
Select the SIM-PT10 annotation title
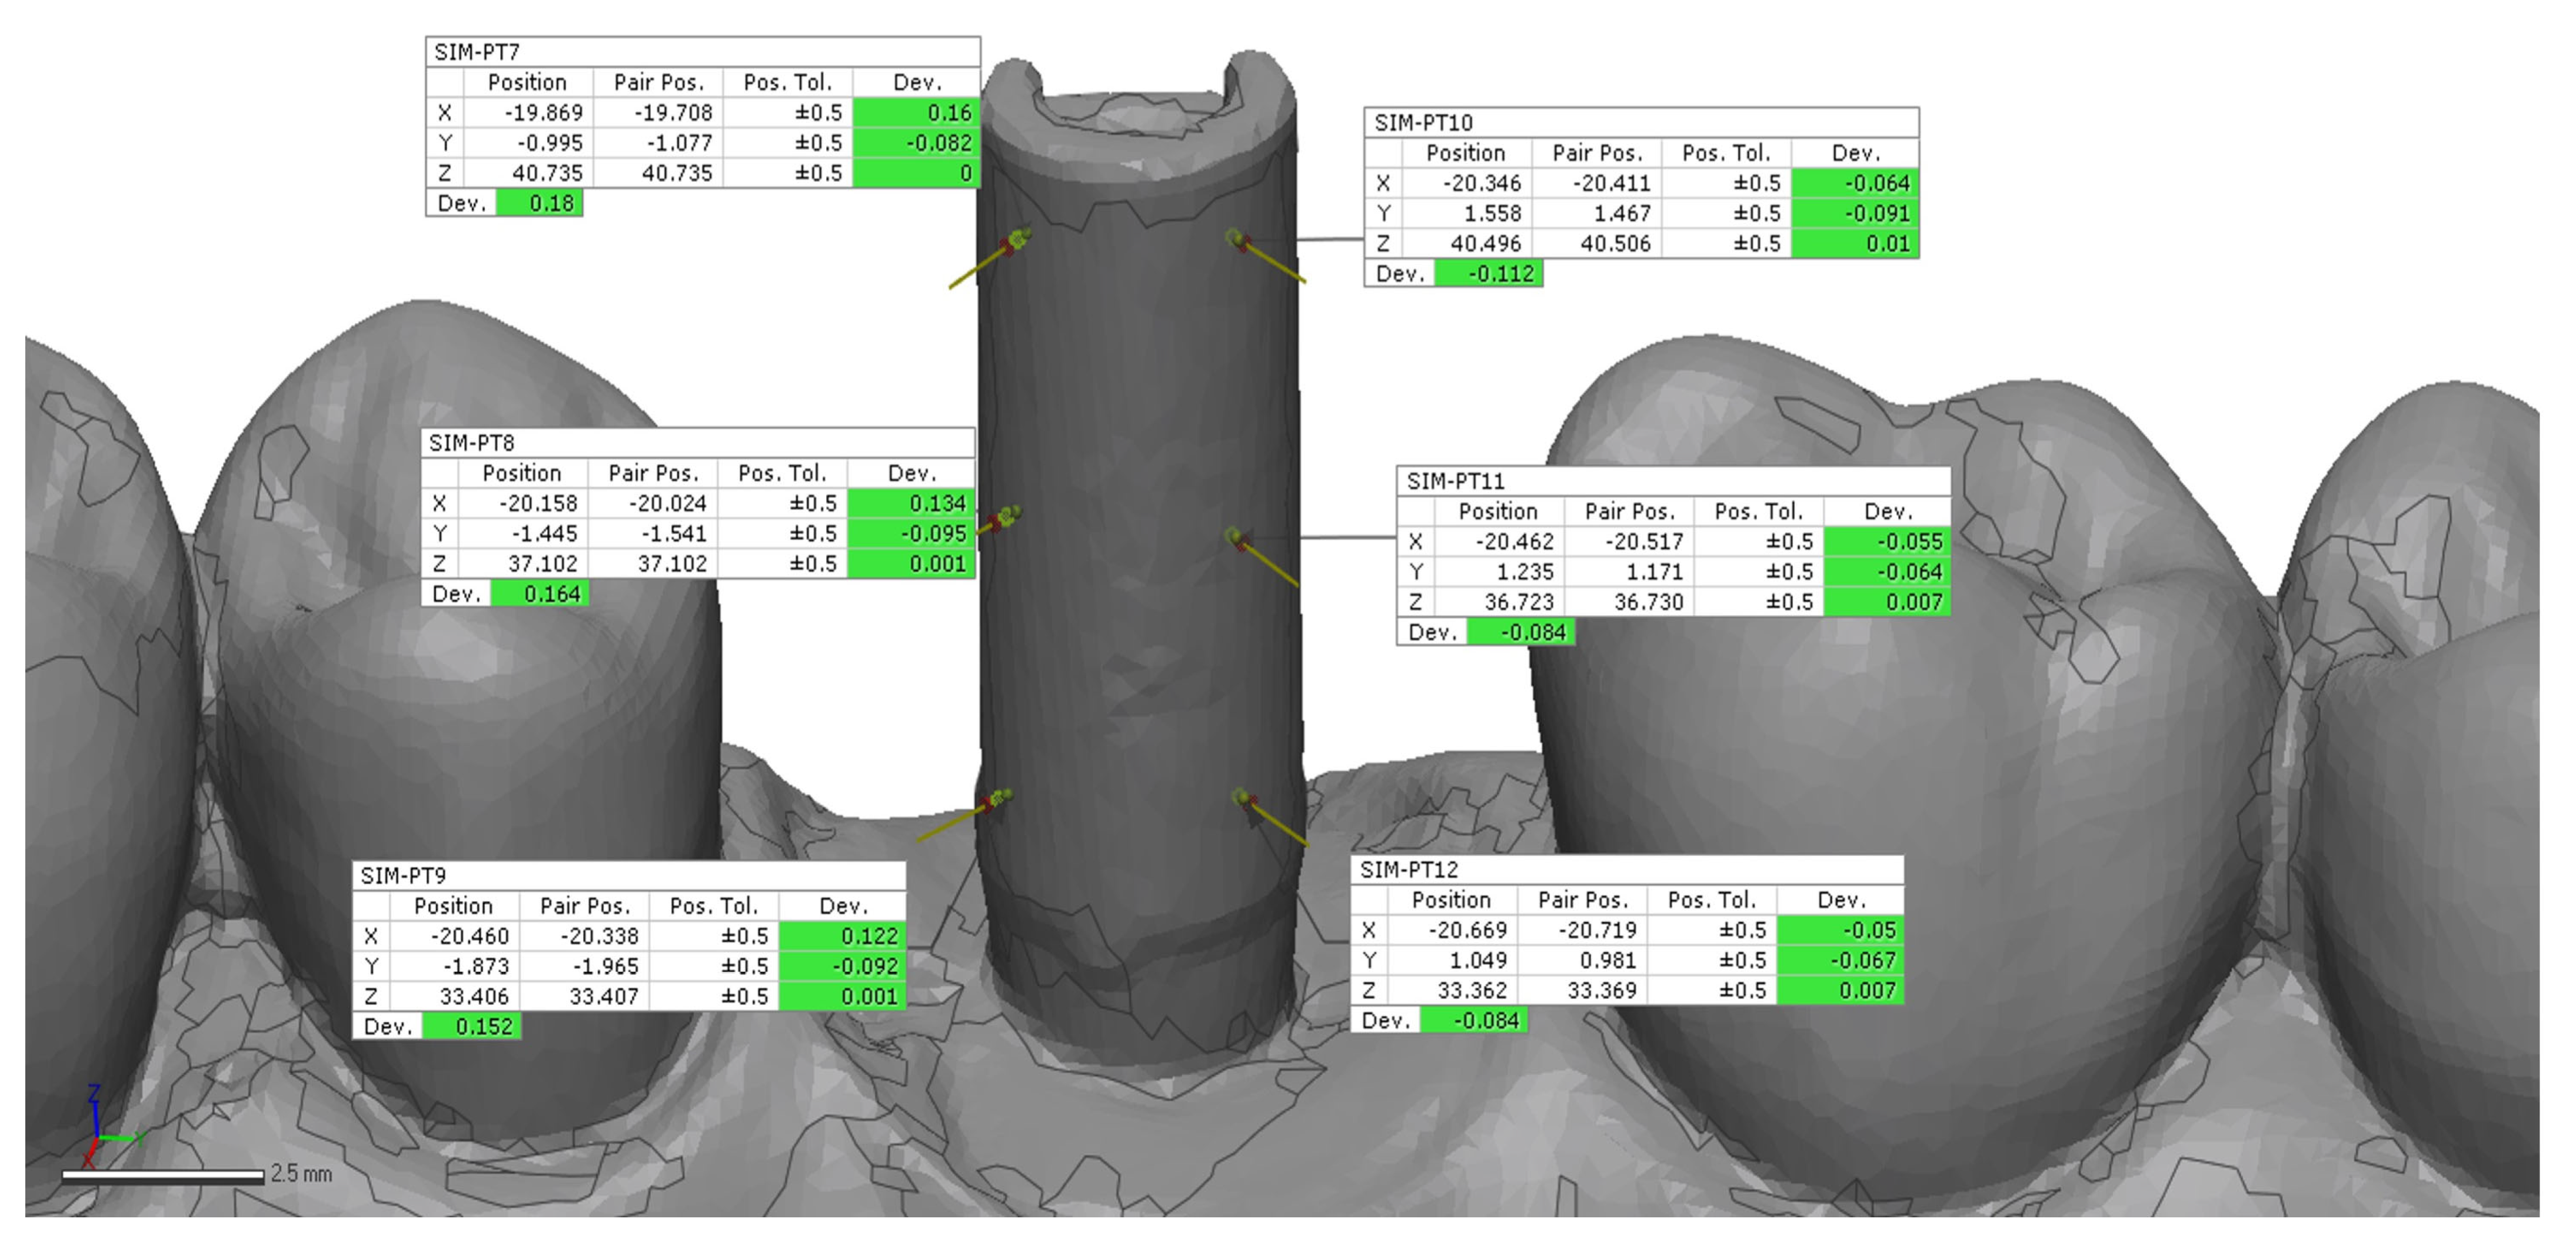tap(1423, 123)
